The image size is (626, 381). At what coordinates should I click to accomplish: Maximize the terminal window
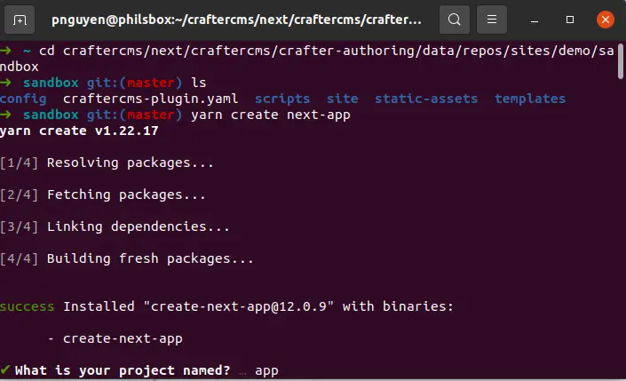(x=569, y=19)
